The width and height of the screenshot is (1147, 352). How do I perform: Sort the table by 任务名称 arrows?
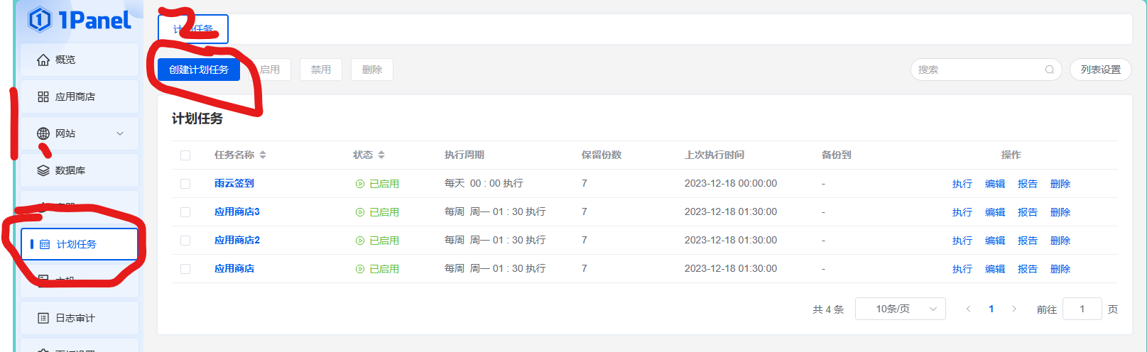click(x=263, y=155)
